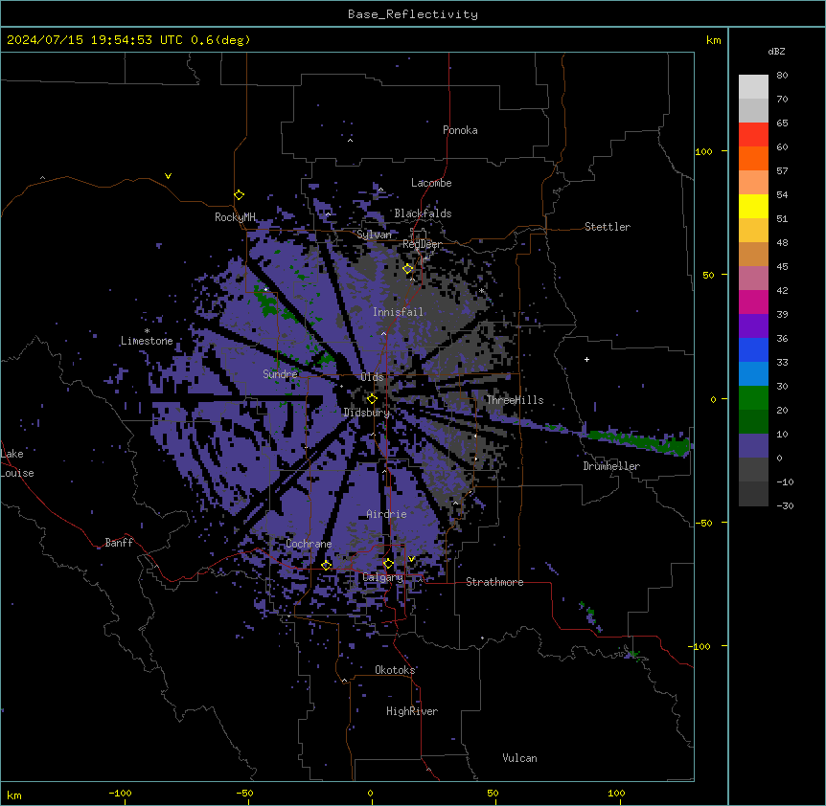
Task: Click the Vulcan label
Action: (520, 758)
